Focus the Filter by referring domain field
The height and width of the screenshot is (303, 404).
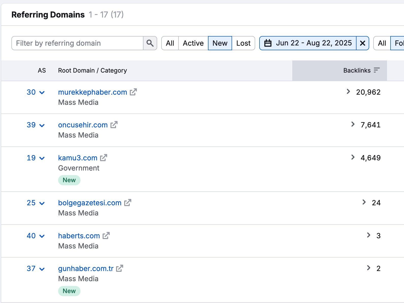pos(77,43)
